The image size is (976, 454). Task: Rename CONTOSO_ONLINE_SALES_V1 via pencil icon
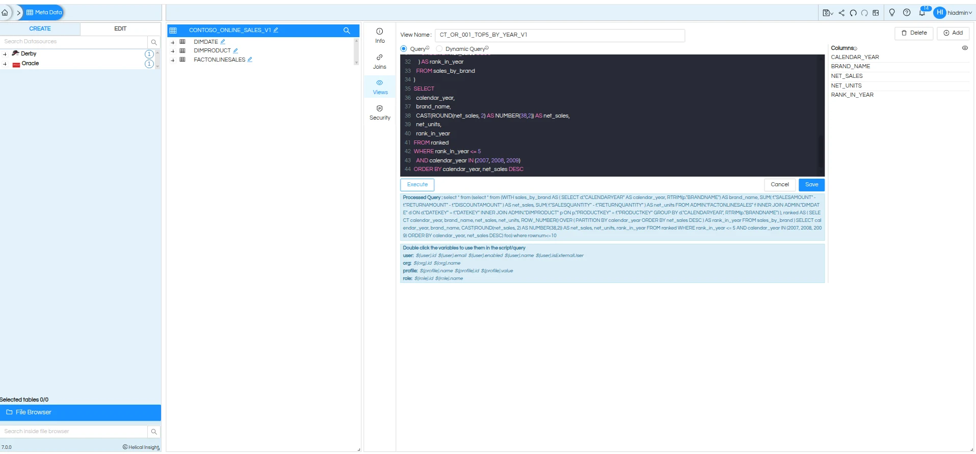point(276,30)
